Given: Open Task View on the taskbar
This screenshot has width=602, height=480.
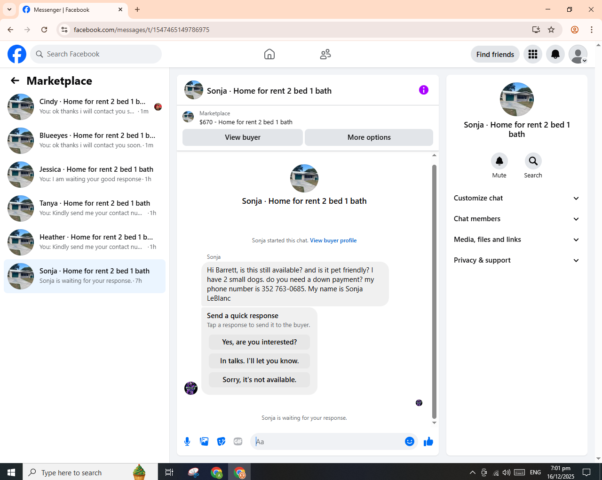Looking at the screenshot, I should 169,472.
